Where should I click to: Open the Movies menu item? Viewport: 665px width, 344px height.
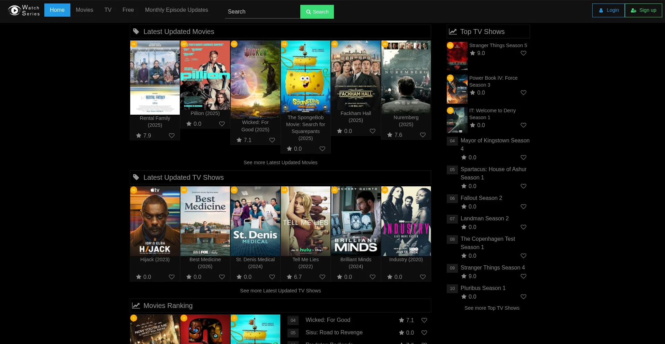[x=85, y=10]
